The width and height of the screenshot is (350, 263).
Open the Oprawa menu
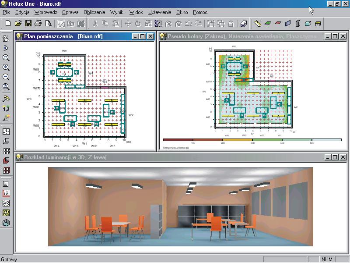70,12
